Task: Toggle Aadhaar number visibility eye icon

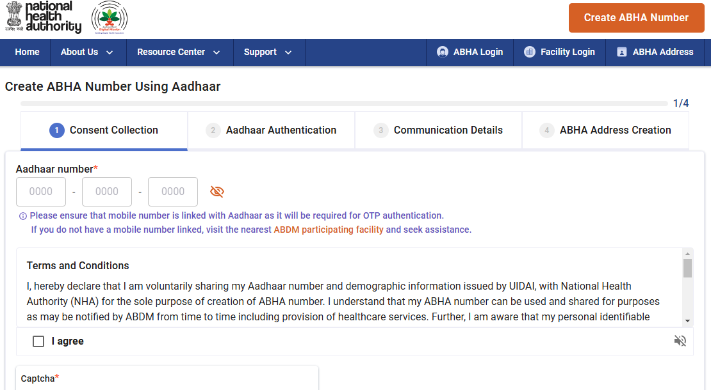Action: pos(217,191)
